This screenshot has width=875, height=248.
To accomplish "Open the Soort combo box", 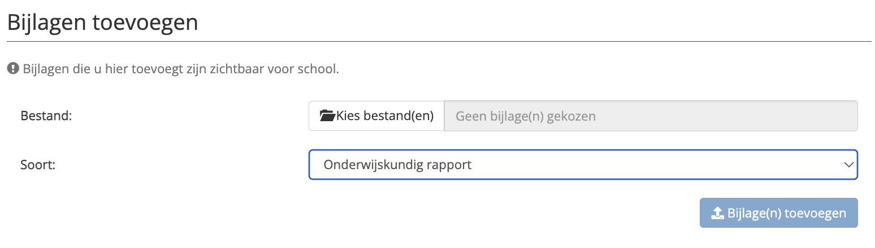I will coord(582,165).
